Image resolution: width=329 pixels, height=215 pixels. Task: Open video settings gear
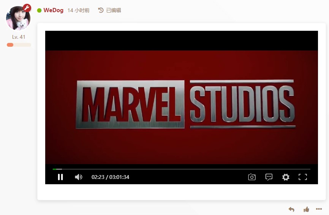[286, 177]
